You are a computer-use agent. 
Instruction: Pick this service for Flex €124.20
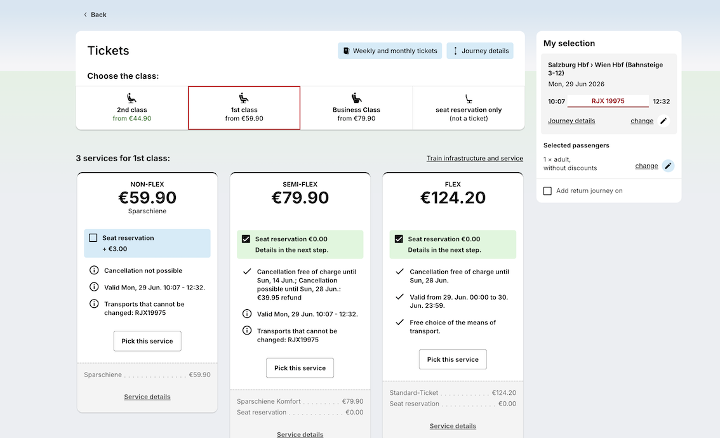(x=453, y=359)
